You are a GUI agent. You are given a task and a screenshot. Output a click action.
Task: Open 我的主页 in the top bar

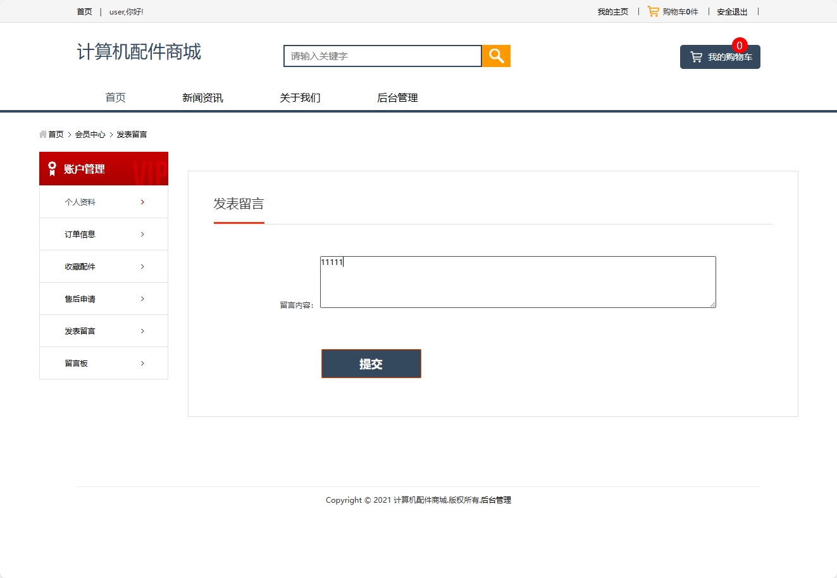pos(612,11)
